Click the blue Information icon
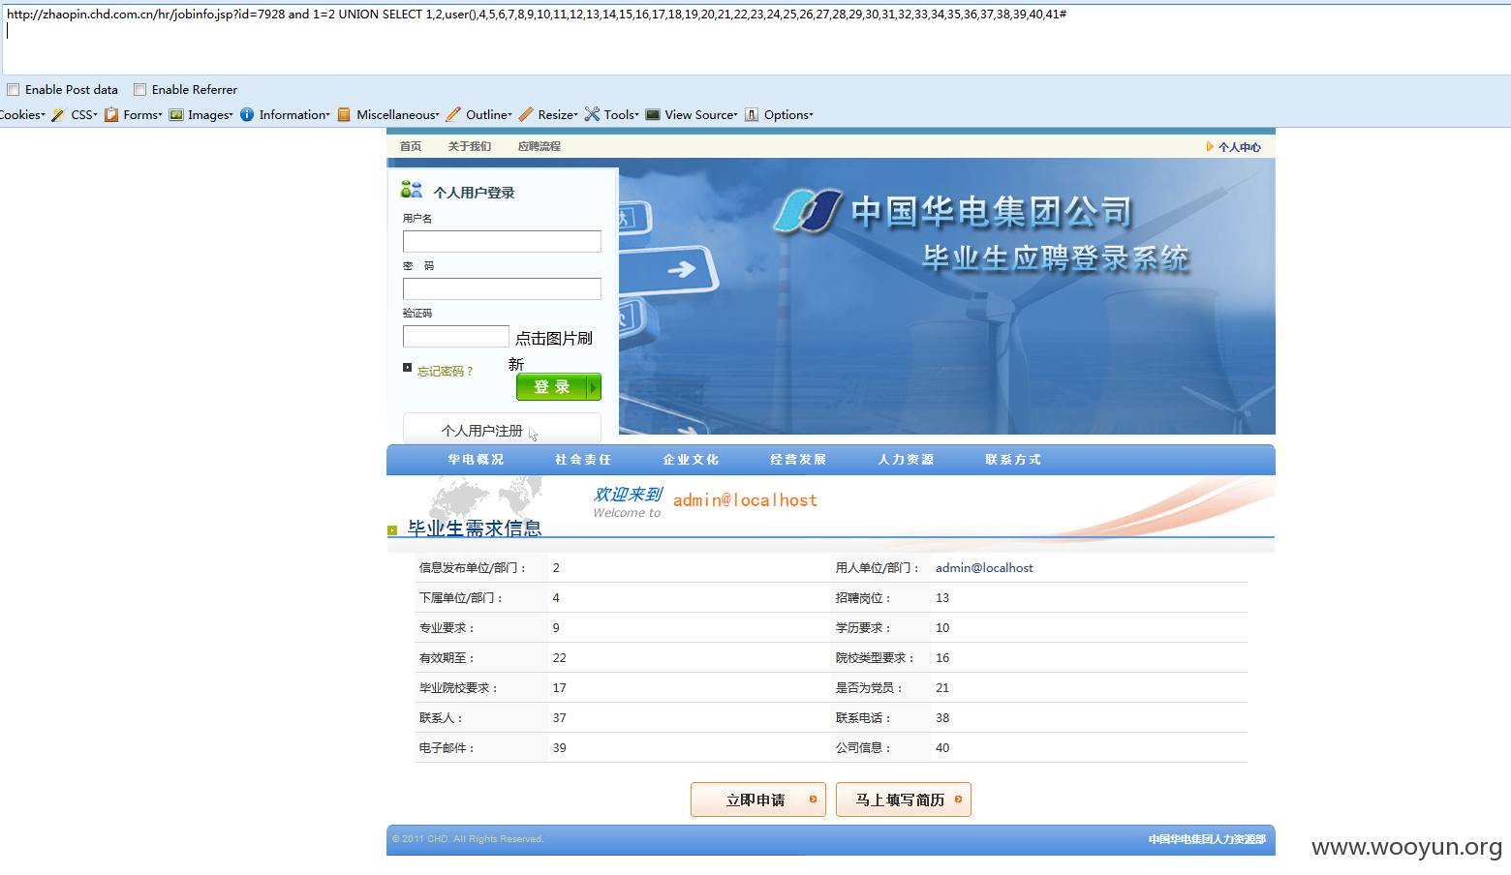 pos(247,115)
